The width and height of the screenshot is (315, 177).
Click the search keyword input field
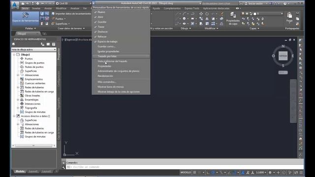[x=220, y=3]
